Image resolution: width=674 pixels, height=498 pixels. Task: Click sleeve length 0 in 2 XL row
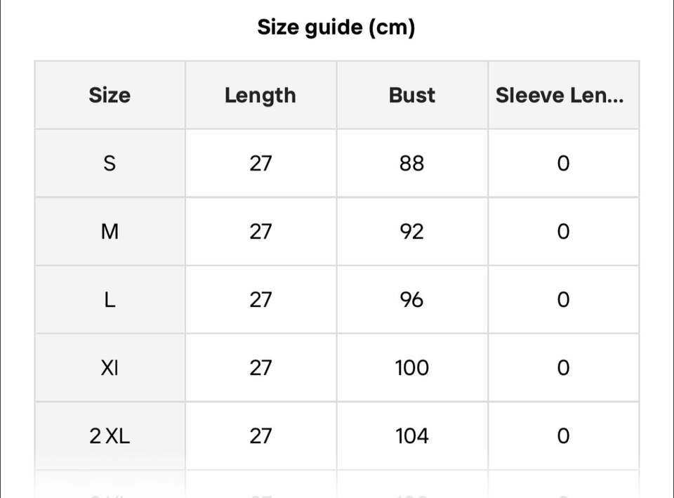tap(563, 436)
